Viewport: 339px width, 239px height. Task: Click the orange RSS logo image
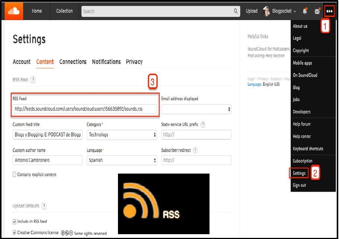pos(164,204)
